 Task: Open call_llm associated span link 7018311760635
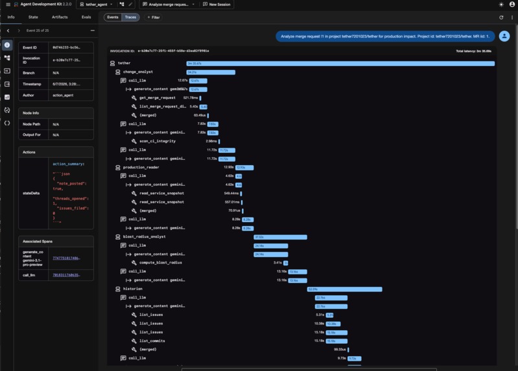click(66, 275)
